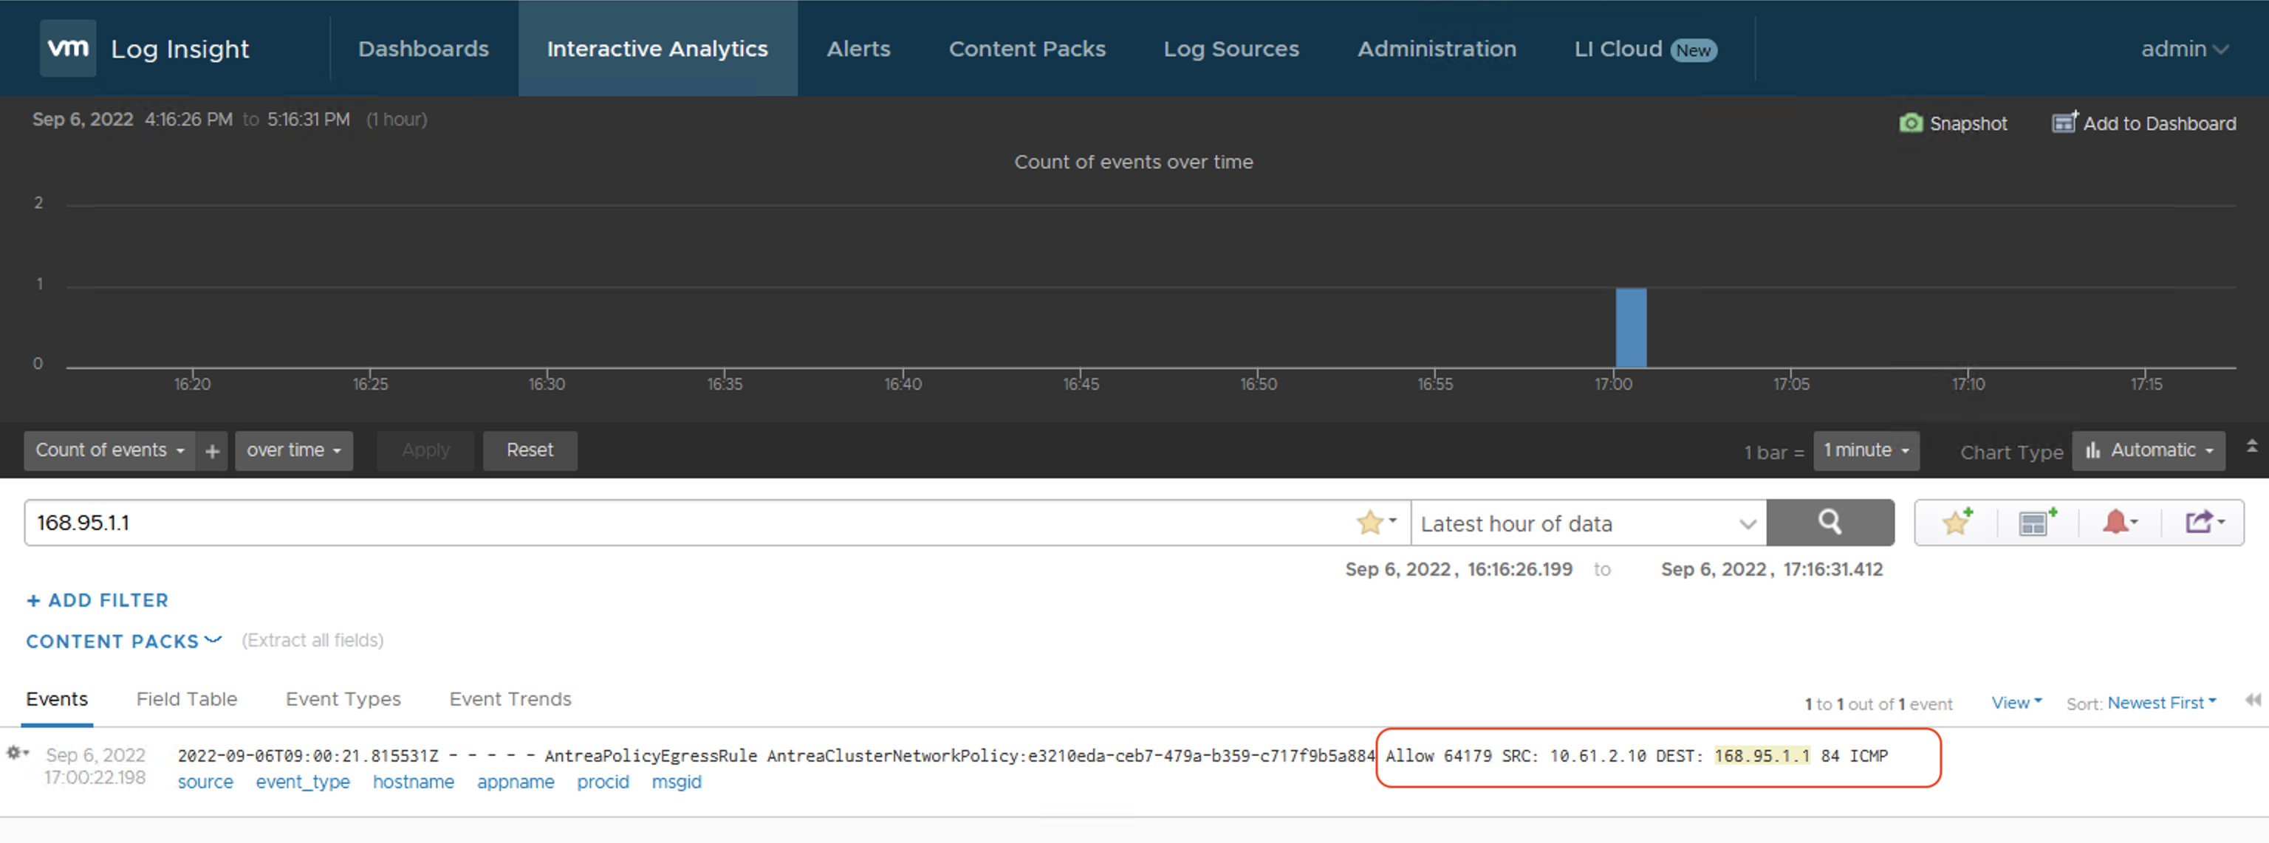Open the LI Cloud page

pyautogui.click(x=1644, y=49)
